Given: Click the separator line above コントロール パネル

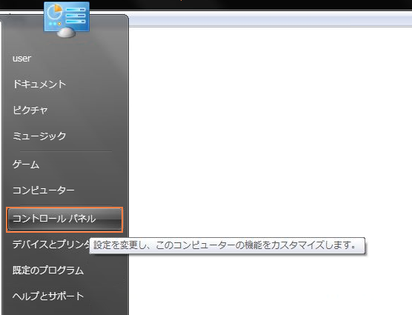Looking at the screenshot, I should point(66,205).
